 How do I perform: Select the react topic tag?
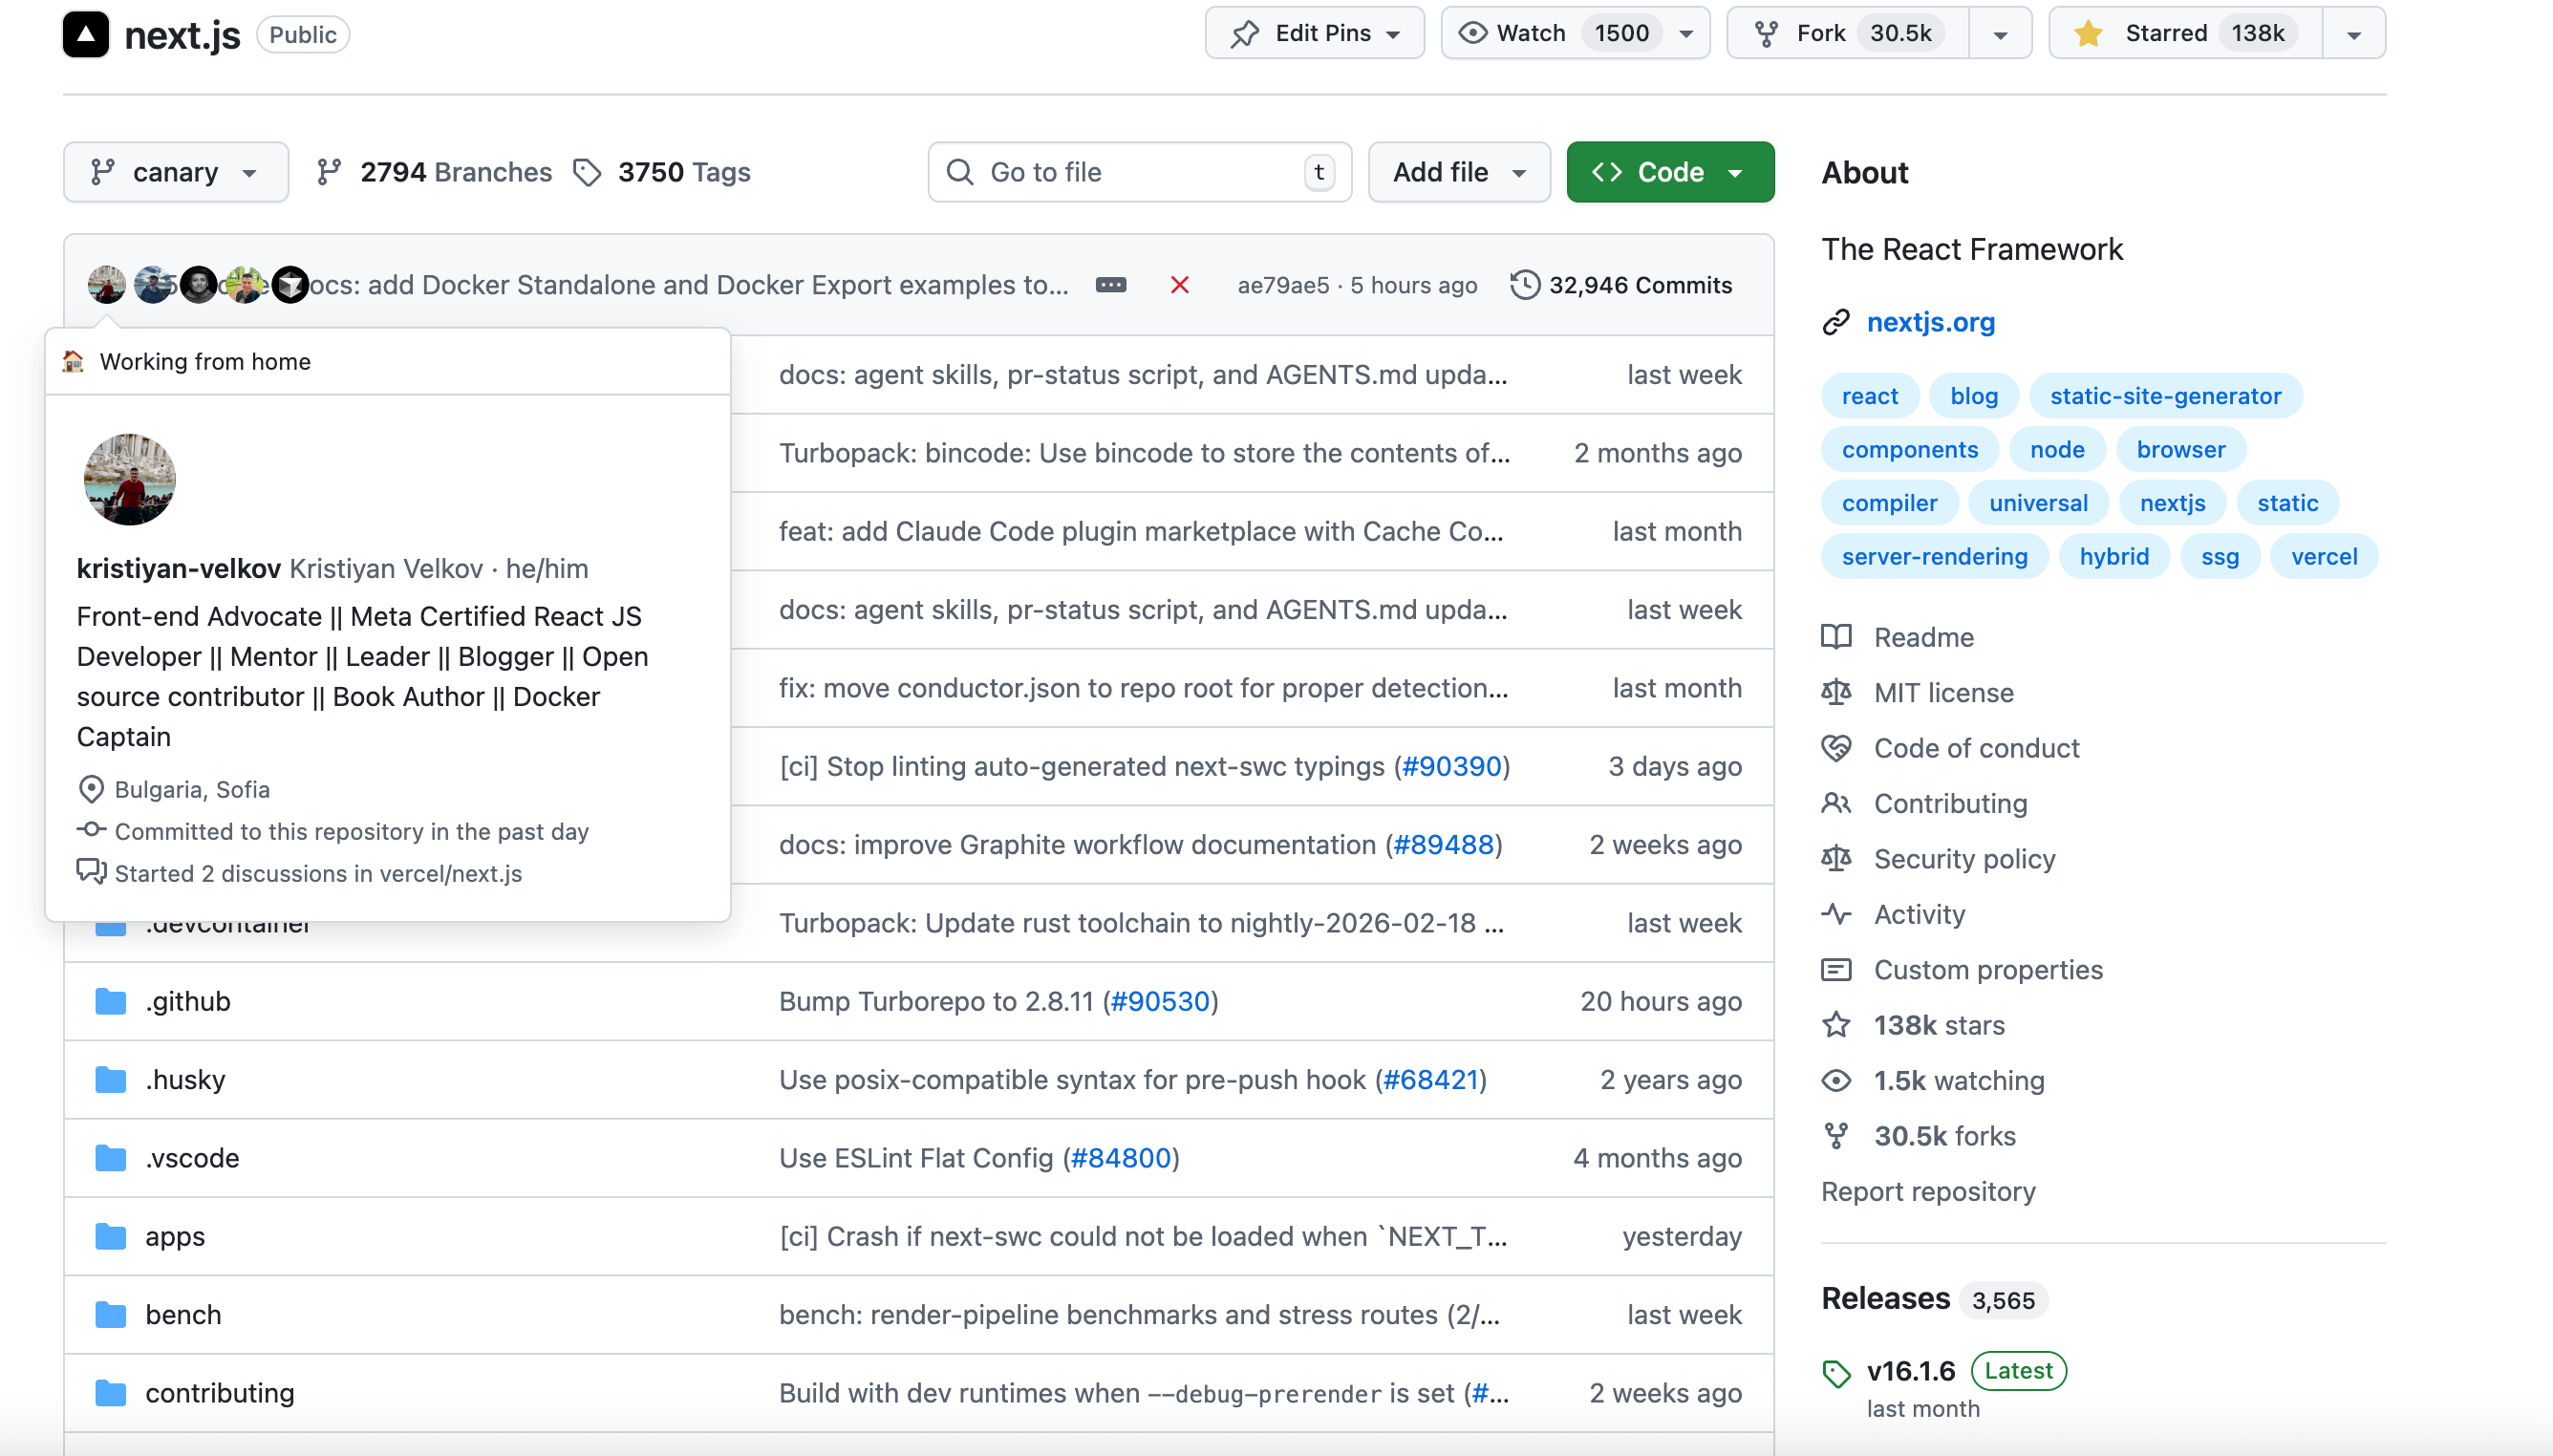[x=1869, y=396]
